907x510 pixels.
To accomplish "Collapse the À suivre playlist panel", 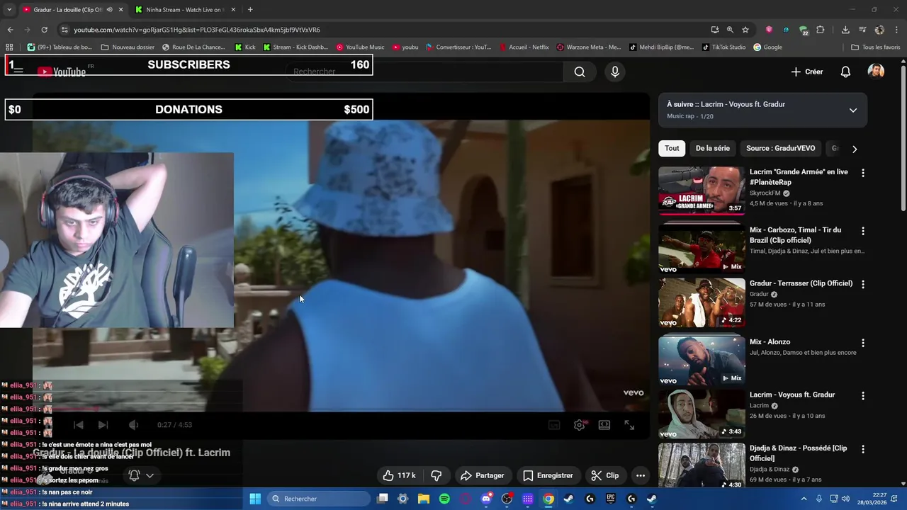I will tap(853, 110).
